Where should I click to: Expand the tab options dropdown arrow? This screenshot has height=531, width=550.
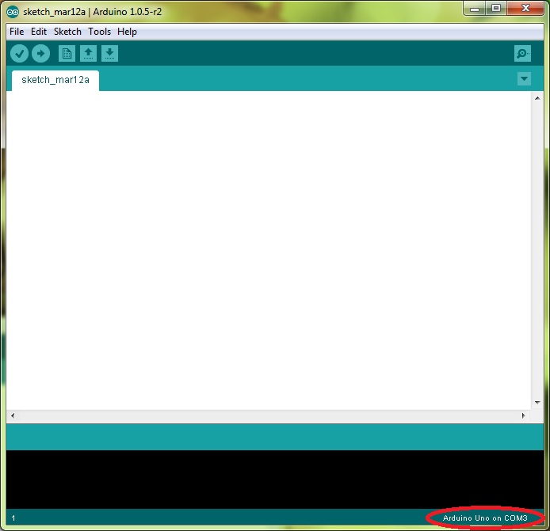[x=524, y=79]
